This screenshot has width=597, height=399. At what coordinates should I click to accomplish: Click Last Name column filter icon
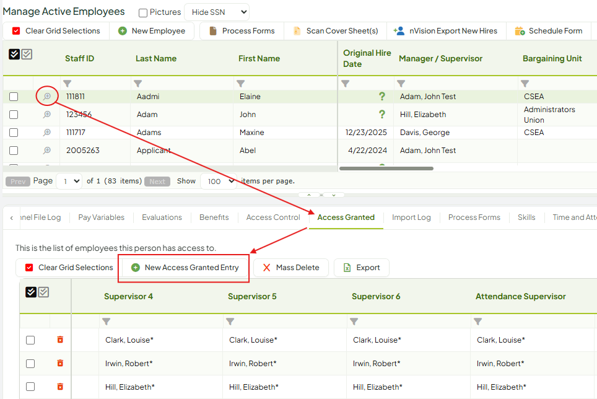click(x=138, y=84)
